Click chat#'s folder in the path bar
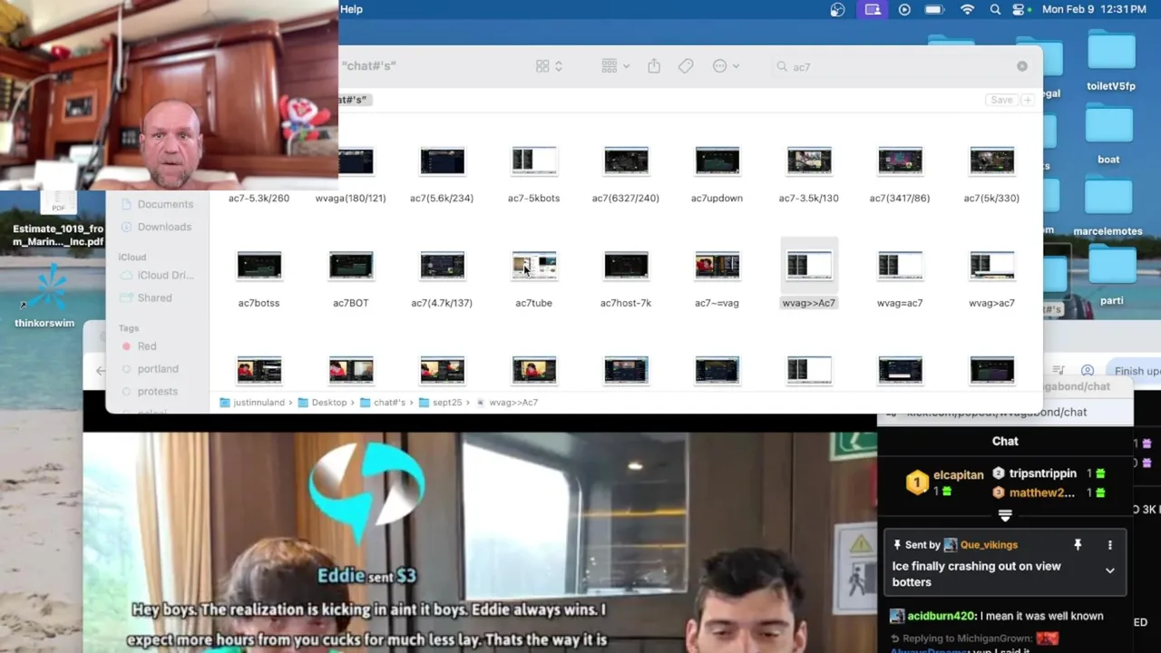The height and width of the screenshot is (653, 1161). tap(383, 402)
